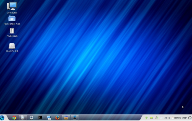Click the 'BLUE 16 GB' label text
The height and width of the screenshot is (121, 192).
tap(12, 51)
